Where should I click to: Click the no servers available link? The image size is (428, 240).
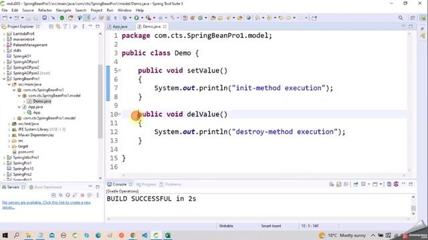pos(46,205)
